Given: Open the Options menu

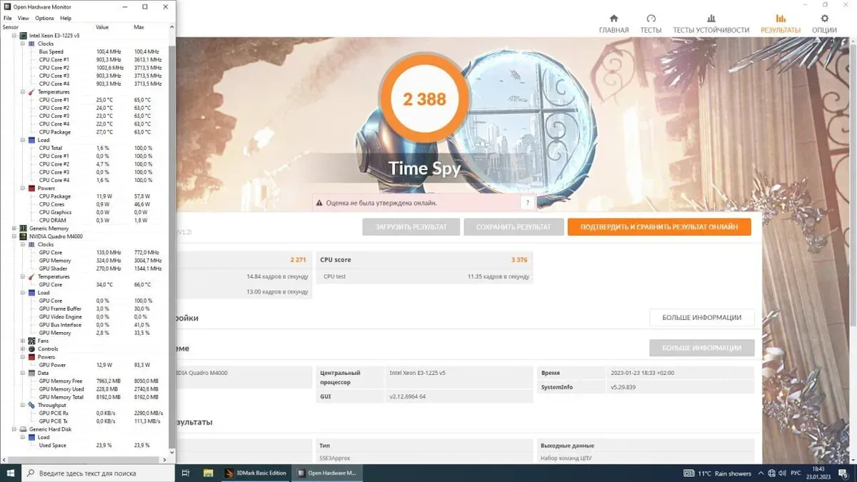Looking at the screenshot, I should 44,18.
